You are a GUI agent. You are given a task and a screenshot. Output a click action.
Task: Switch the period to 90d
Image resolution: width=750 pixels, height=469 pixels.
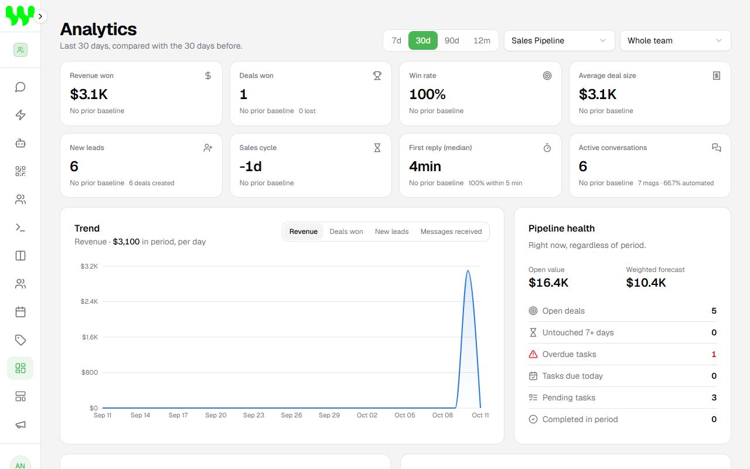[x=452, y=40]
